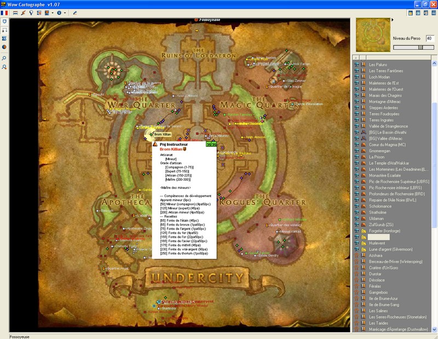
Task: Click second panel layout icon top right
Action: (418, 13)
